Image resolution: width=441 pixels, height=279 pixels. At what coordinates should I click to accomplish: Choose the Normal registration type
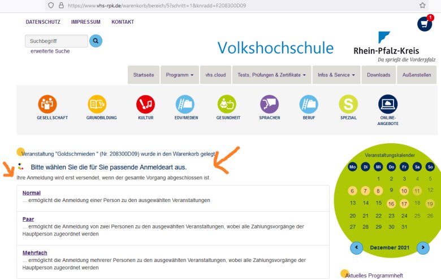32,193
